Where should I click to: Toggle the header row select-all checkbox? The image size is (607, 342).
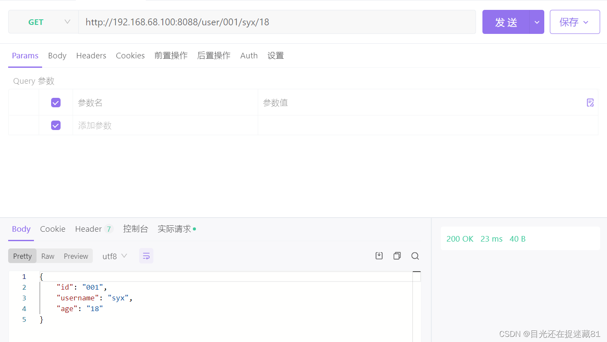tap(56, 103)
